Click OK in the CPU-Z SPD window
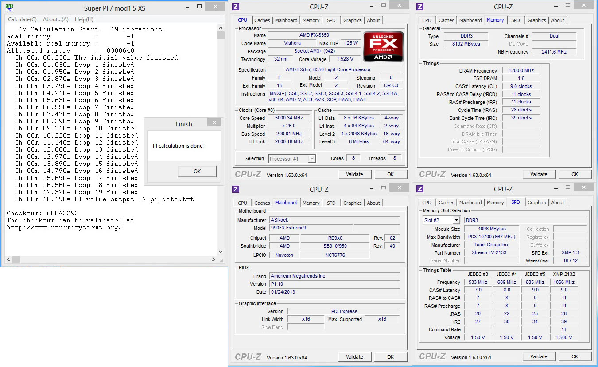598x367 pixels. pyautogui.click(x=575, y=356)
